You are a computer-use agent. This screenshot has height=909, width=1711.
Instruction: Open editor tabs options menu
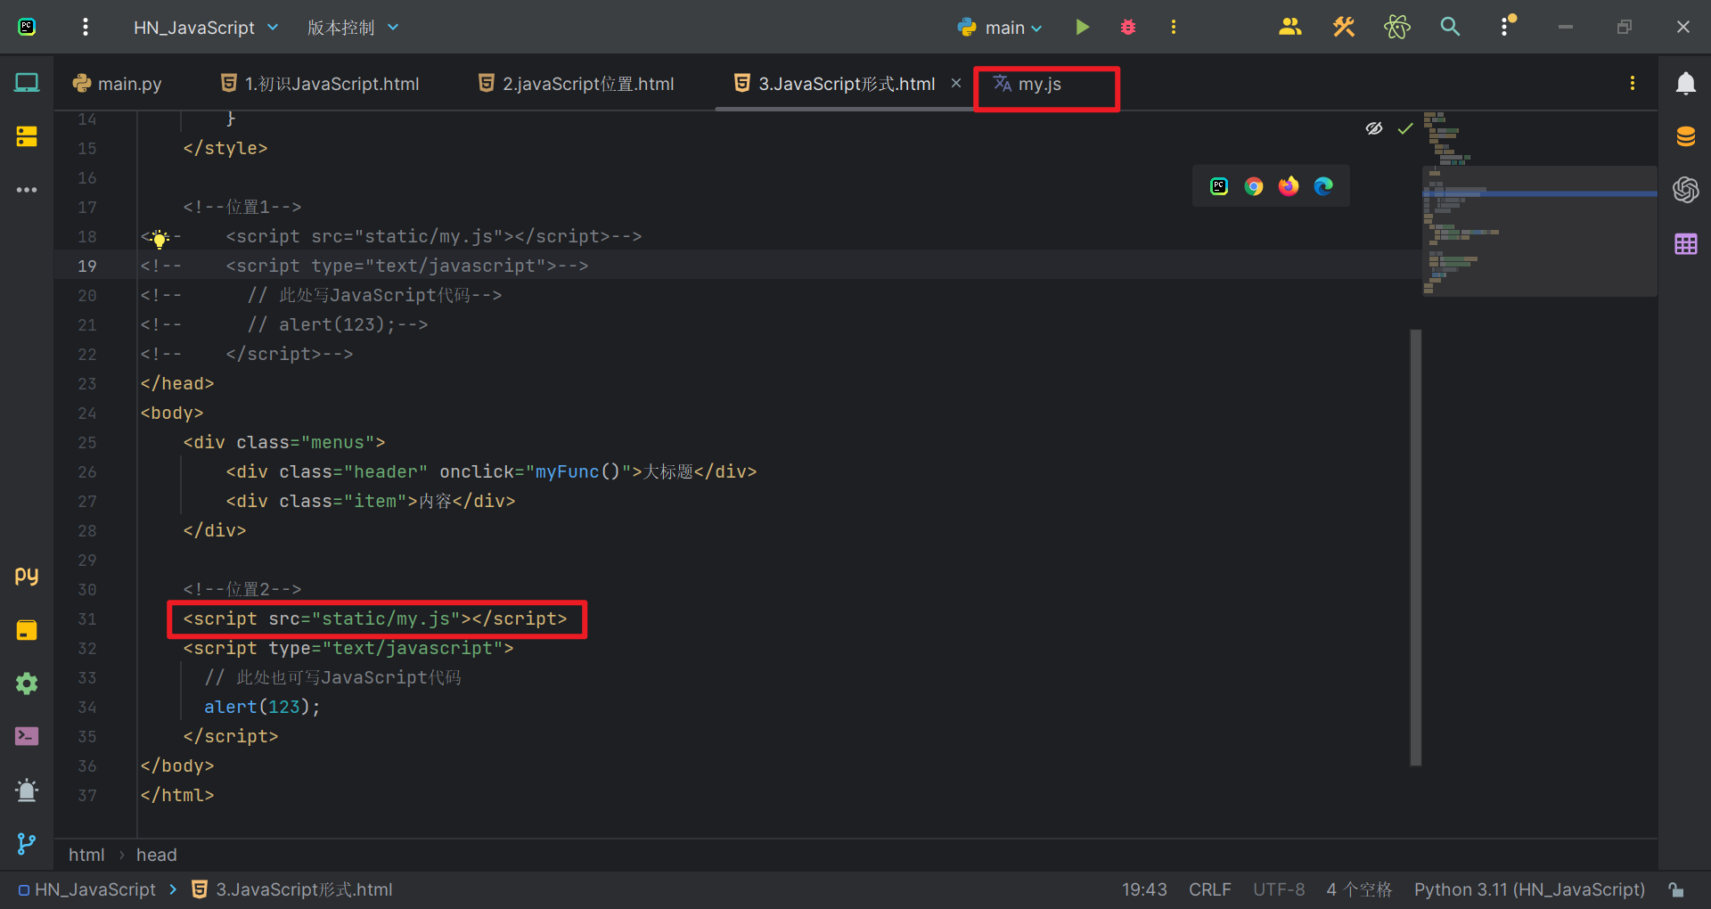[1633, 83]
